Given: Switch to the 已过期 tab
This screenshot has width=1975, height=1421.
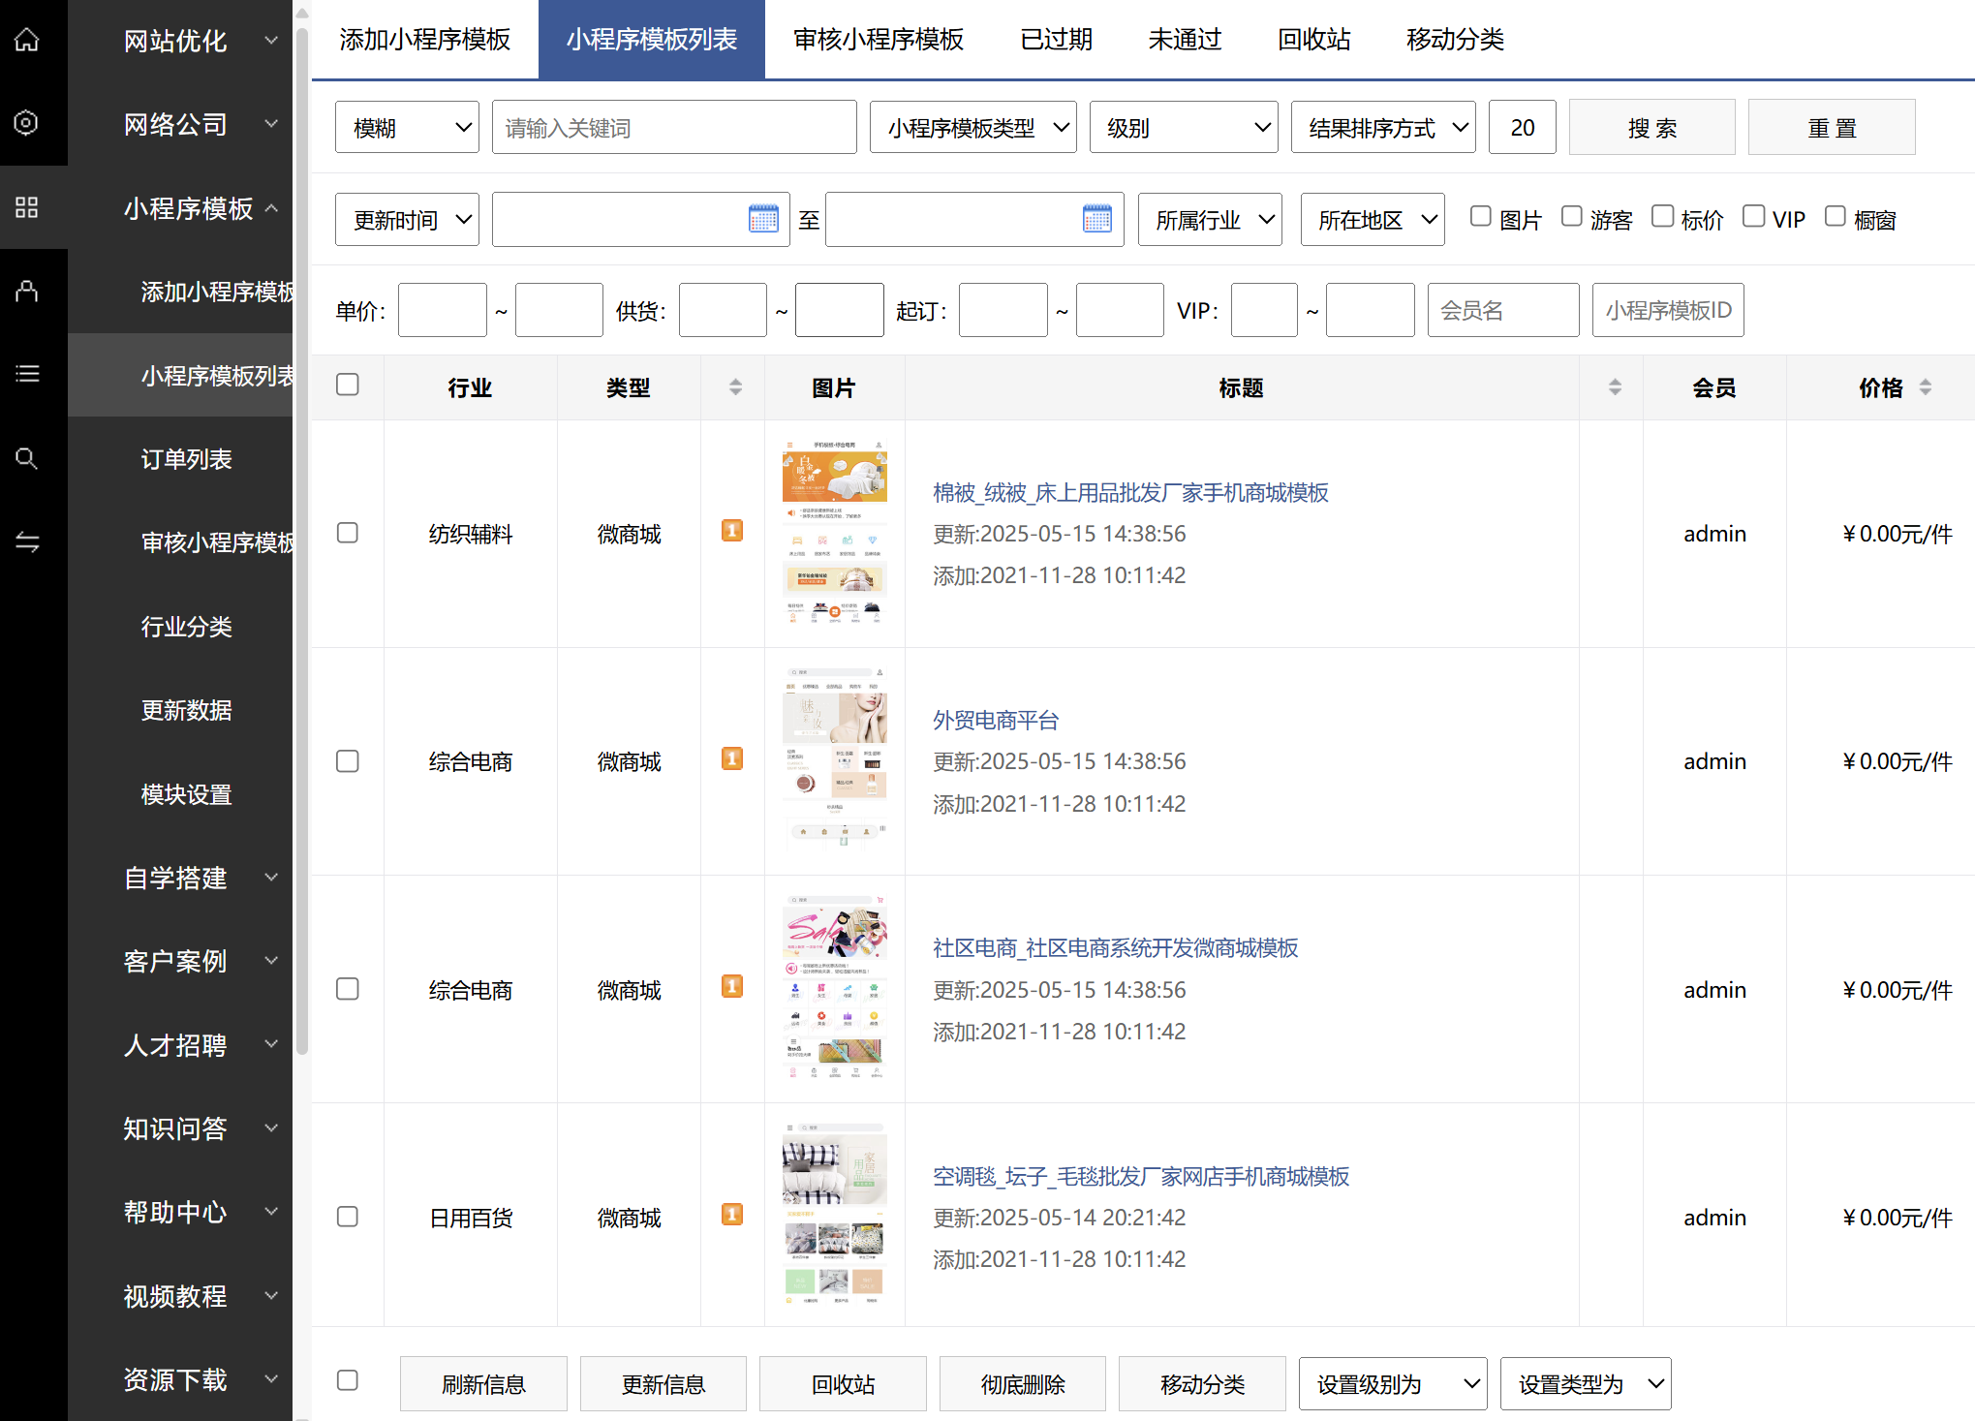Looking at the screenshot, I should [x=1057, y=40].
